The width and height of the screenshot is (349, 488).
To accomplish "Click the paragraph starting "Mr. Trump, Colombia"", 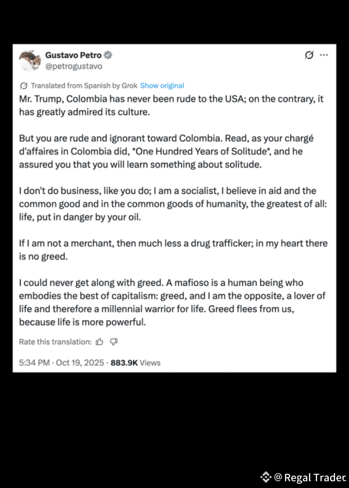I will tap(171, 106).
